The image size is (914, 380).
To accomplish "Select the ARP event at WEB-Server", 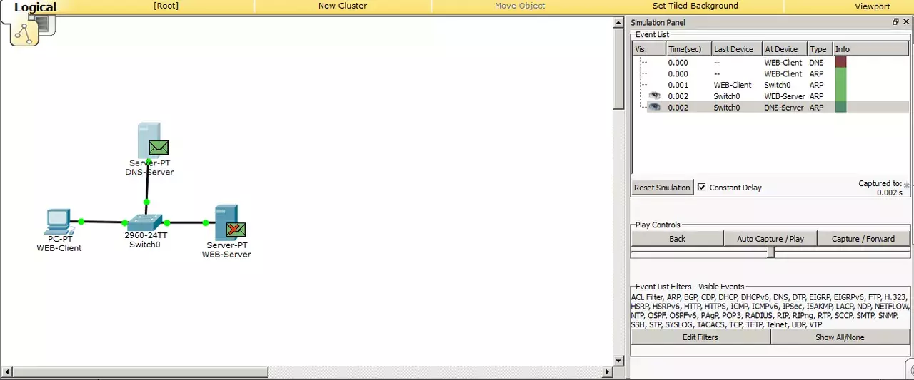I will tap(770, 96).
